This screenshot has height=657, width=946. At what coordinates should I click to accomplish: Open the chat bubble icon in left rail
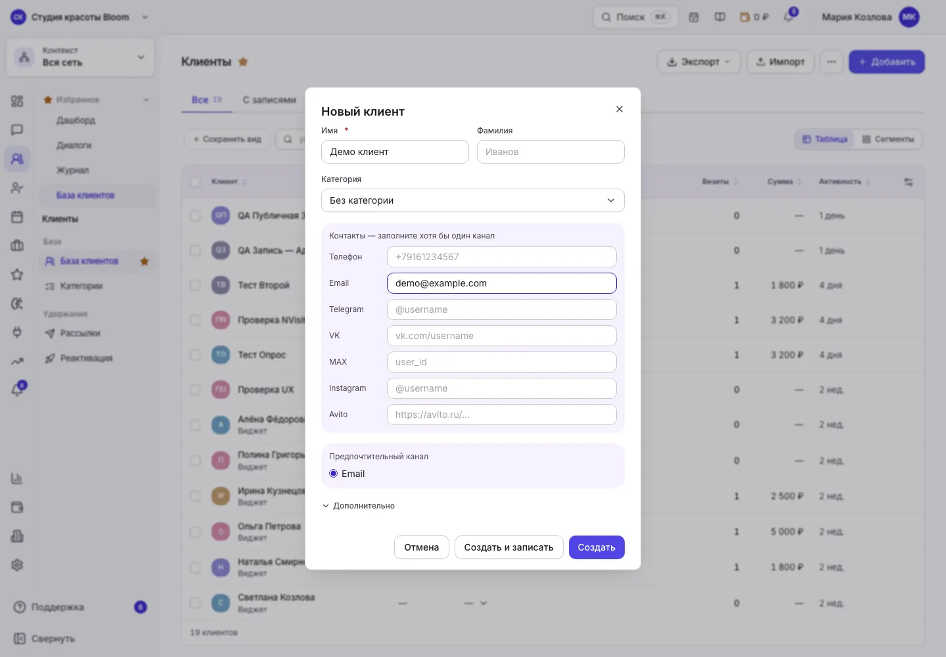tap(17, 129)
